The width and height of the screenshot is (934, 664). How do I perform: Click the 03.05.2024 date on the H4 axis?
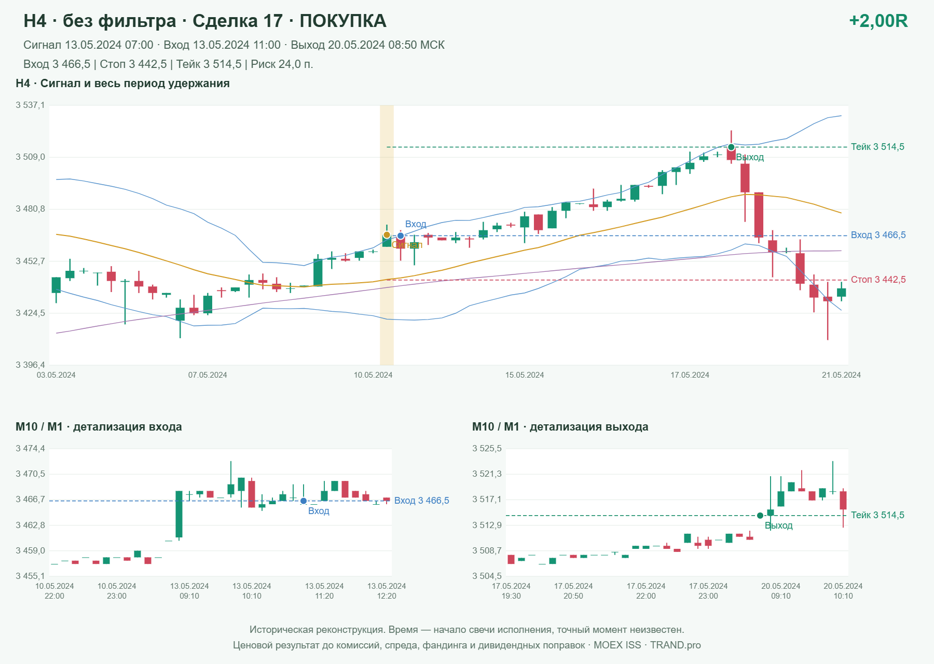pos(56,375)
